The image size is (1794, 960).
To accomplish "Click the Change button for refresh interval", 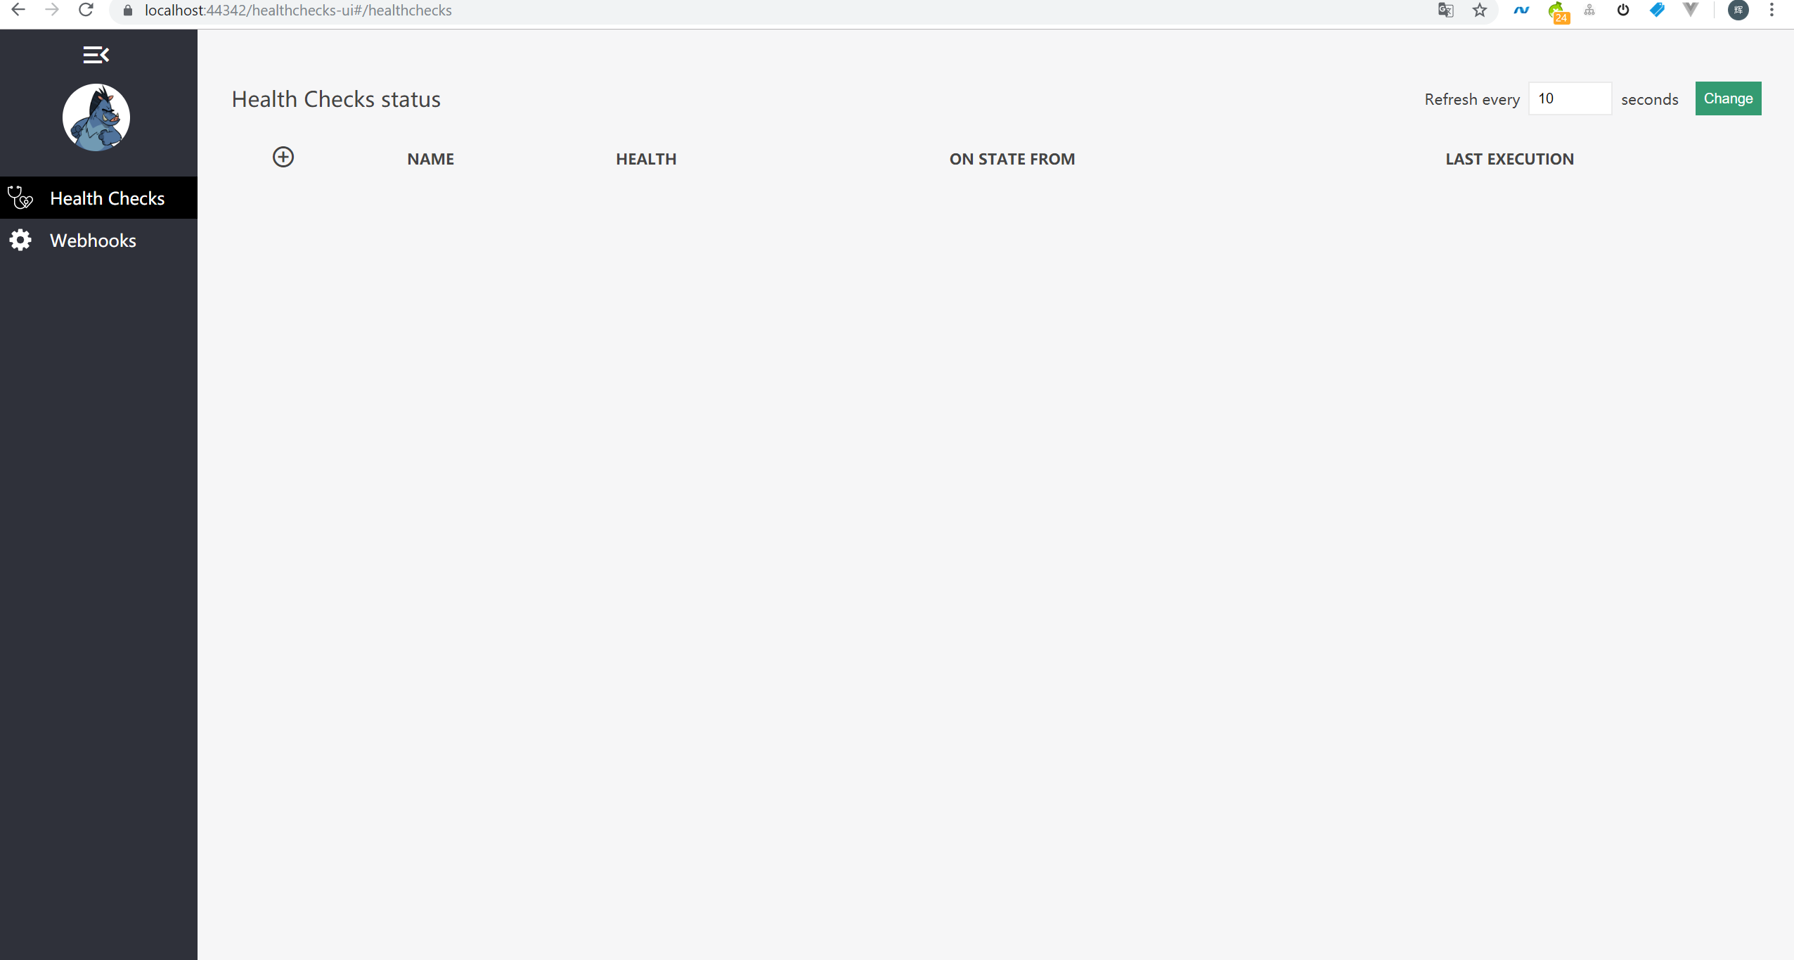I will point(1729,100).
